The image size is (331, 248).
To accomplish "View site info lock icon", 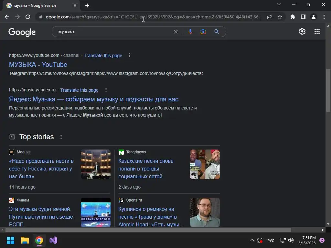I will (41, 17).
